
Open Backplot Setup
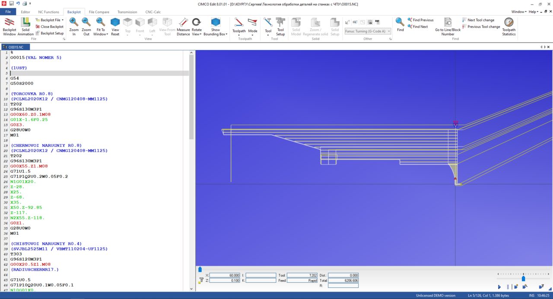coord(49,33)
